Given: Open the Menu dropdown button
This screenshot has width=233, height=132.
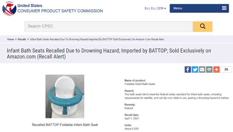Looking at the screenshot, I should coord(199,8).
